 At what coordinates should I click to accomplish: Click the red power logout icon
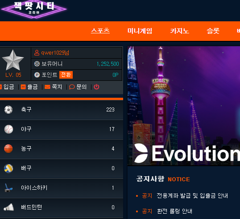coord(96,87)
